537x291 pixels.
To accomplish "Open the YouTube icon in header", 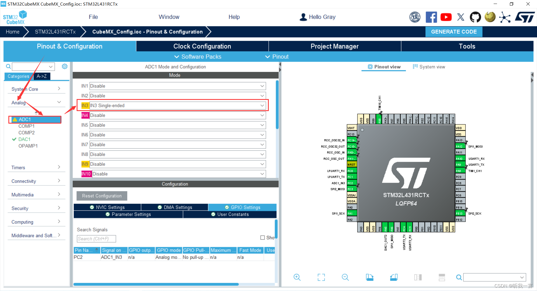I will (x=446, y=17).
